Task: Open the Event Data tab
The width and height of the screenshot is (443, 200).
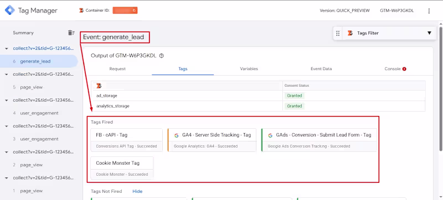Action: [321, 69]
